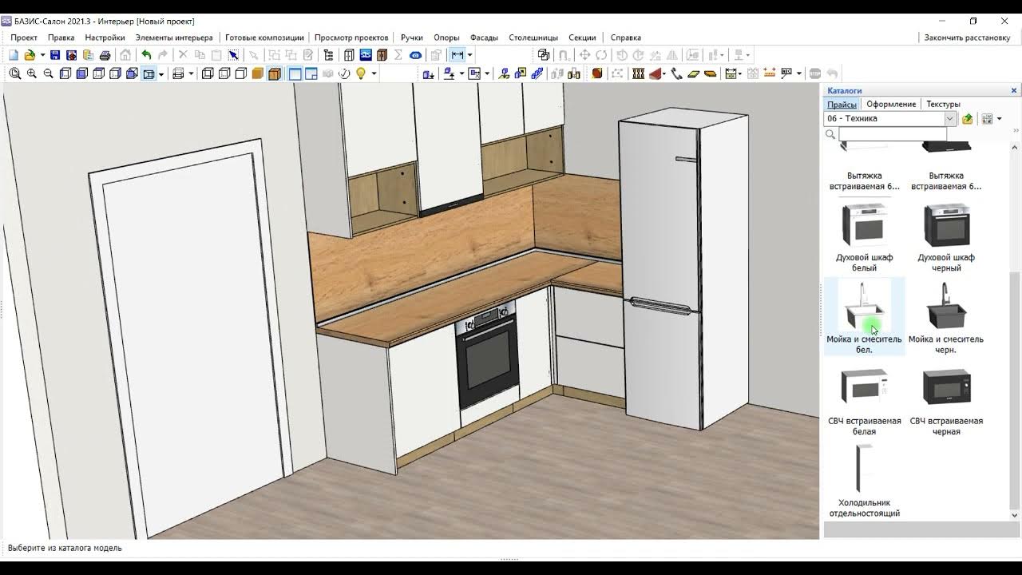Click the blue eye view icon
The image size is (1022, 575).
coord(415,55)
